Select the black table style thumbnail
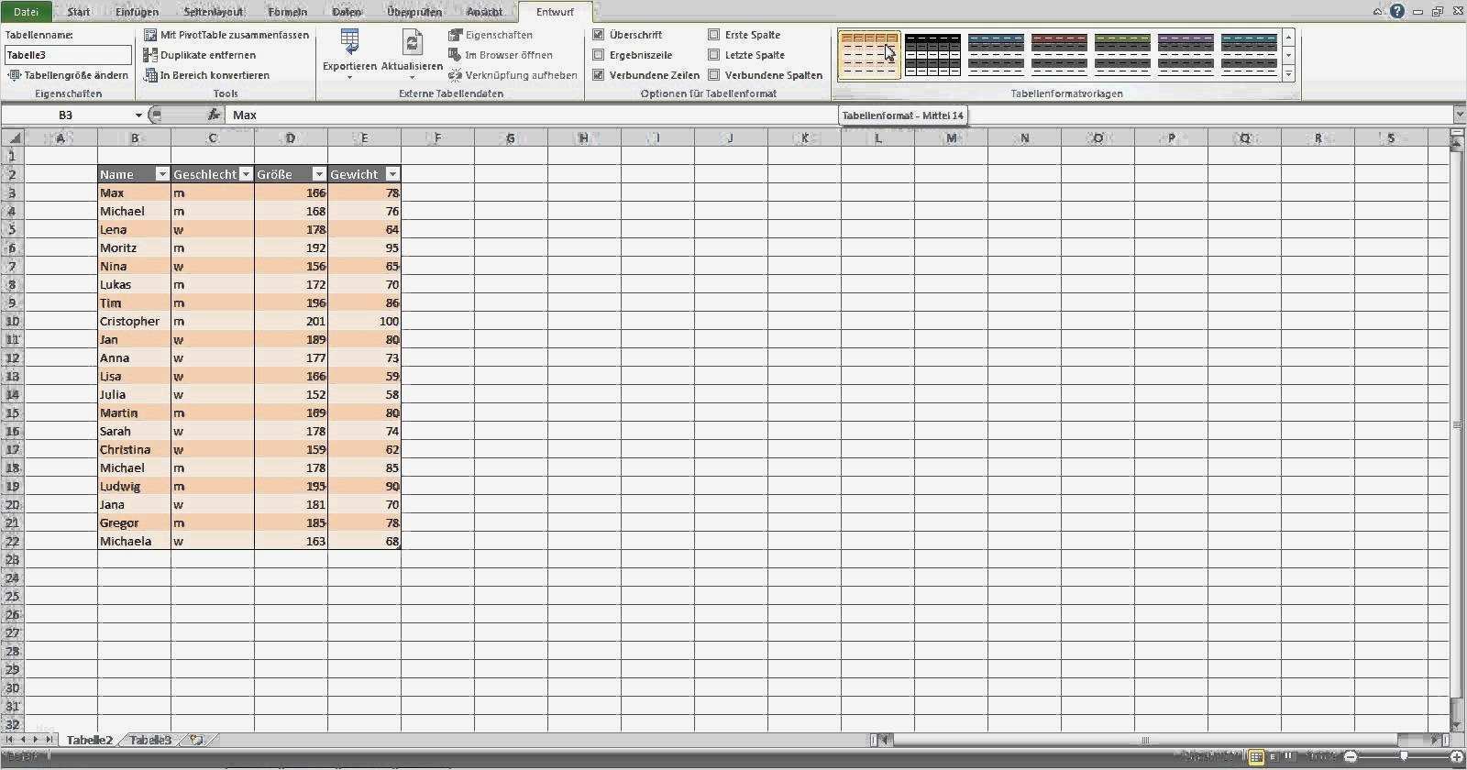1467x770 pixels. (932, 55)
